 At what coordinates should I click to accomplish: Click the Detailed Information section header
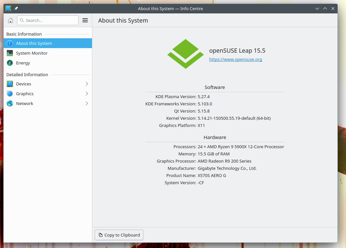[x=27, y=75]
